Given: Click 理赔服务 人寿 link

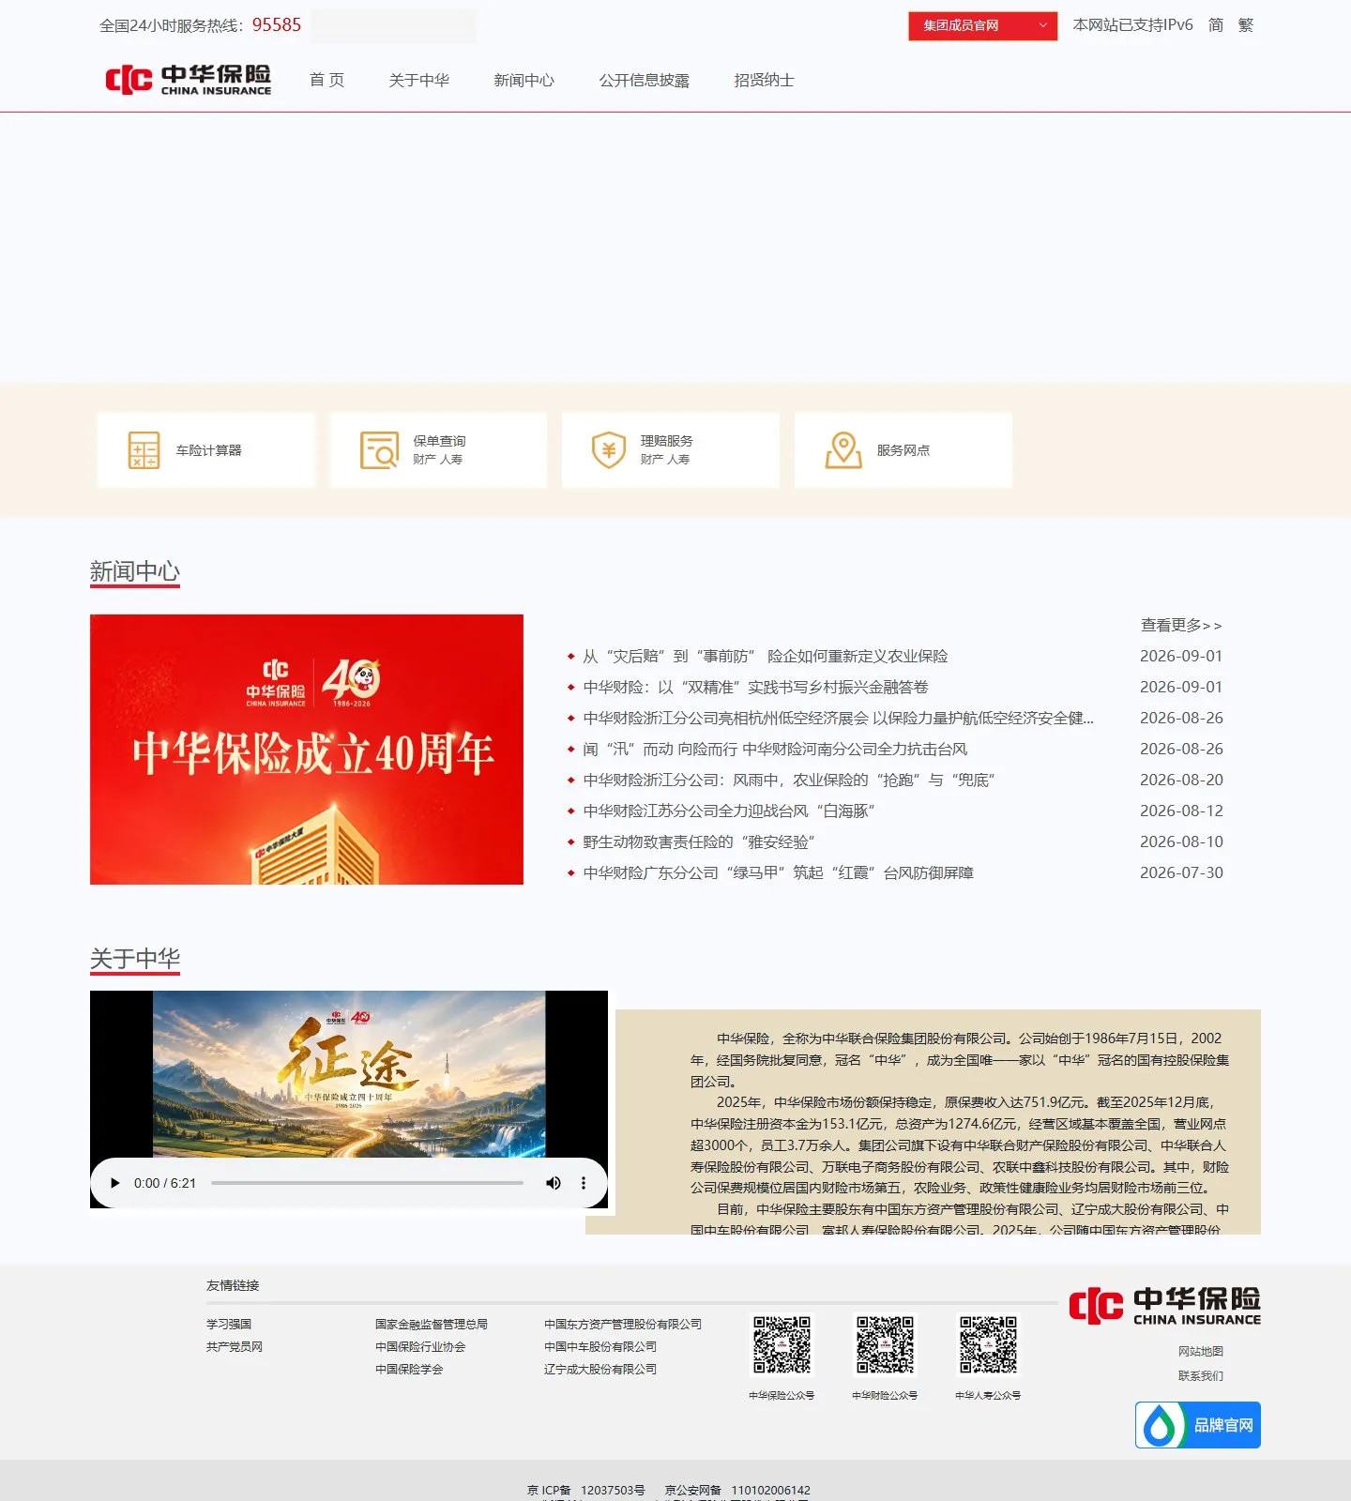Looking at the screenshot, I should pyautogui.click(x=679, y=460).
